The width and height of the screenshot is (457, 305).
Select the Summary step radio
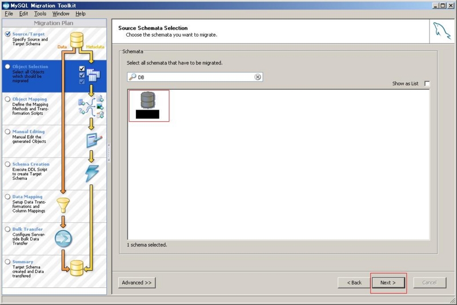pos(7,262)
